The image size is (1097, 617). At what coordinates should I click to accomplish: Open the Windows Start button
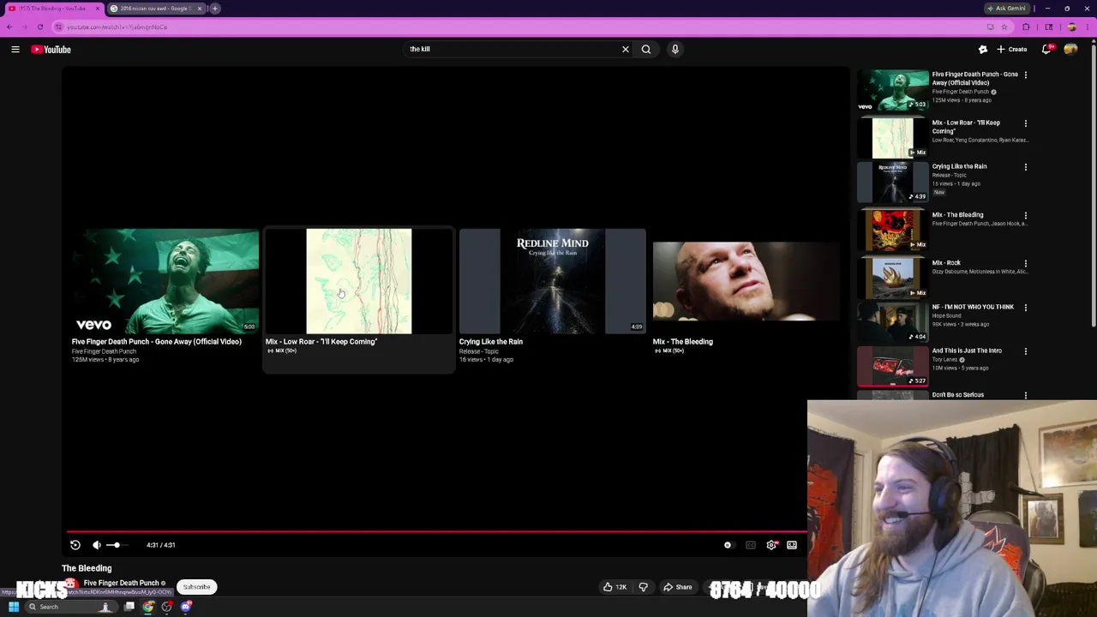pos(14,607)
